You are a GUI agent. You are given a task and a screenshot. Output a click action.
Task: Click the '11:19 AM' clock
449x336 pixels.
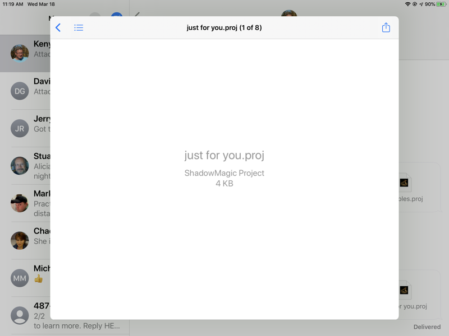click(x=13, y=4)
